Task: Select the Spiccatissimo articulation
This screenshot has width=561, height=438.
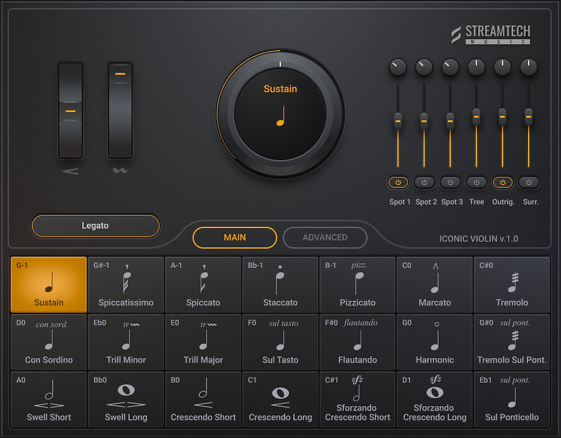Action: coord(126,285)
